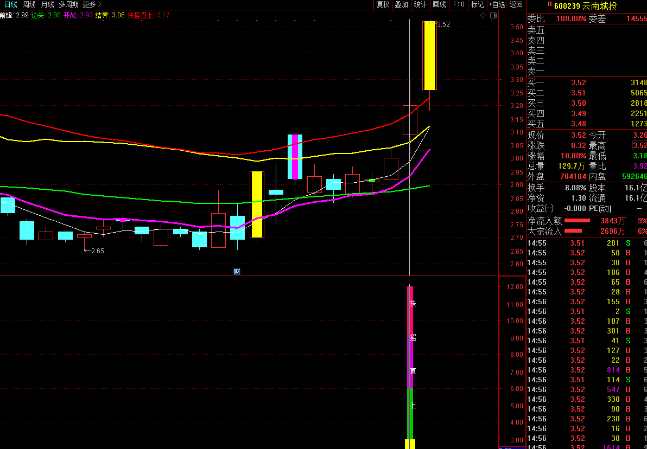Toggle the side panel layout icon

493,16
